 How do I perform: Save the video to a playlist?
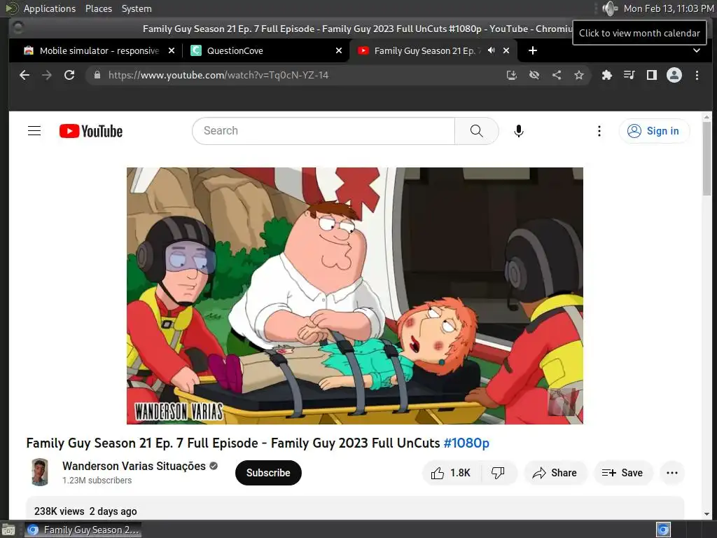tap(622, 473)
